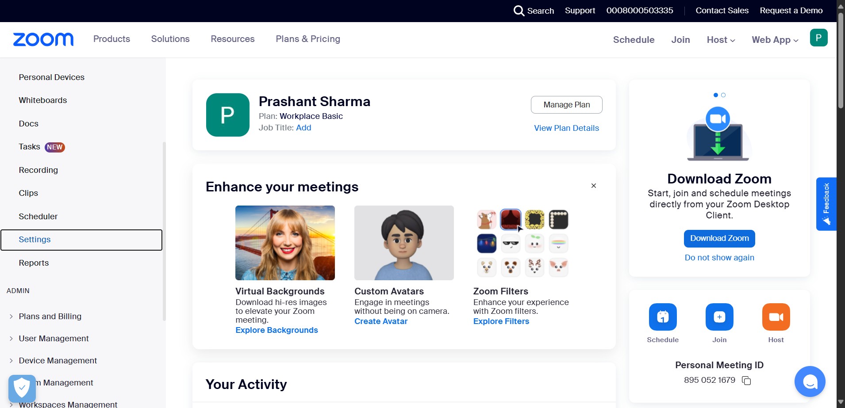This screenshot has width=845, height=408.
Task: Expand User Management in the sidebar
Action: [54, 339]
